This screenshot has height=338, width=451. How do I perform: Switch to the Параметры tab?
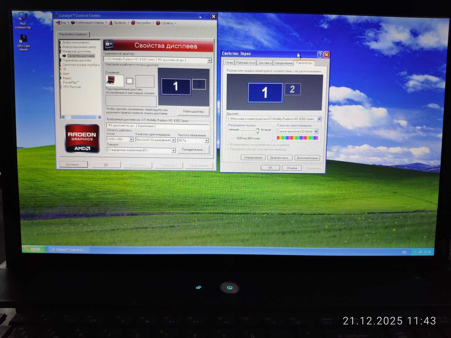point(304,63)
